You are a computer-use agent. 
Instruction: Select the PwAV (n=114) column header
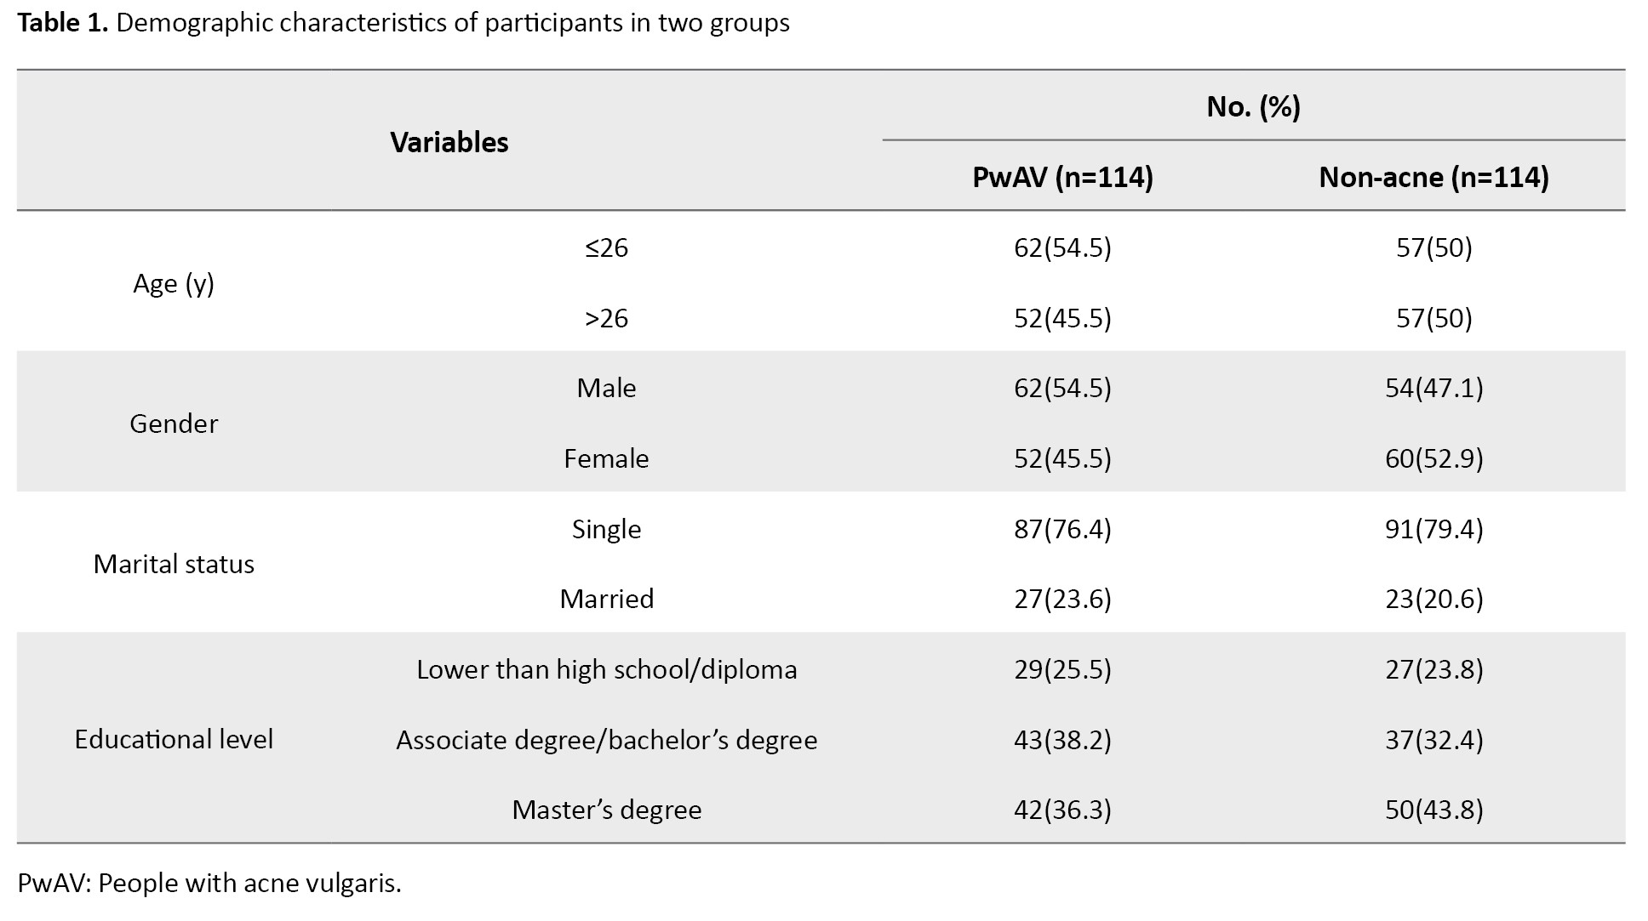[1062, 177]
